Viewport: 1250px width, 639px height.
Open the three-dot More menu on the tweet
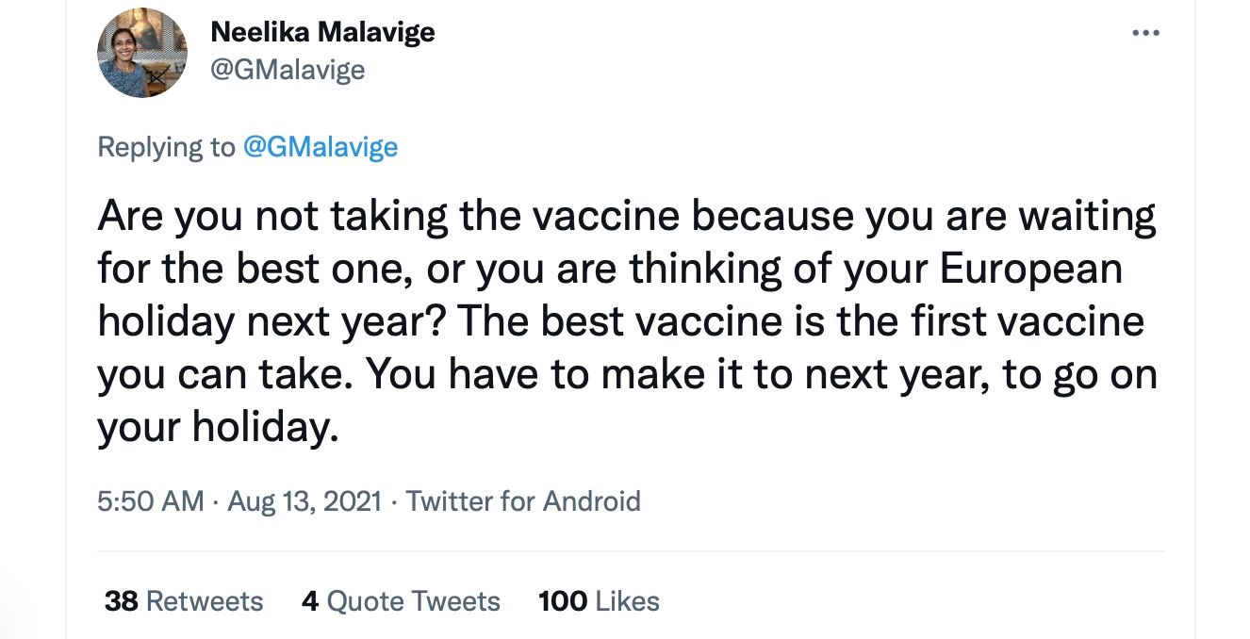pyautogui.click(x=1145, y=34)
